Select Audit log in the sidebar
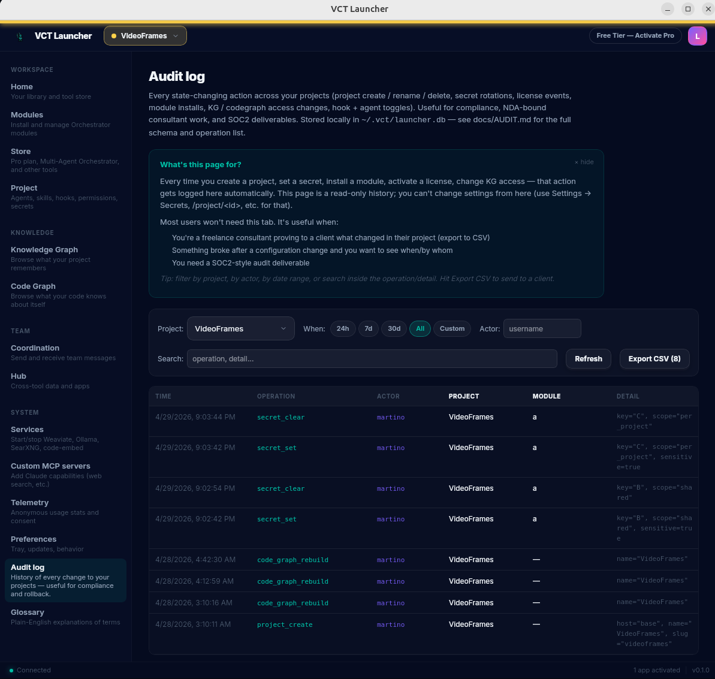This screenshot has width=715, height=679. [66, 580]
